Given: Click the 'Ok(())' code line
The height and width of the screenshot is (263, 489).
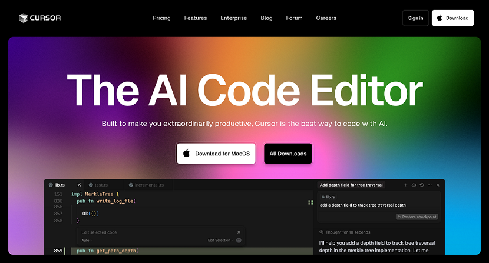Looking at the screenshot, I should tap(91, 214).
